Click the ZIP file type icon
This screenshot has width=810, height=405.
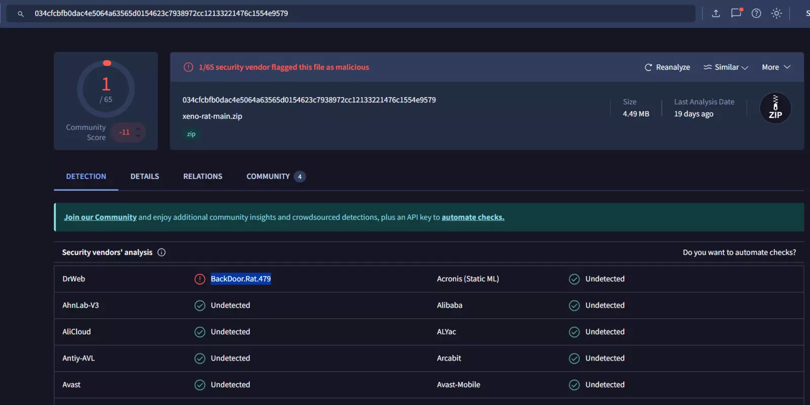tap(775, 108)
